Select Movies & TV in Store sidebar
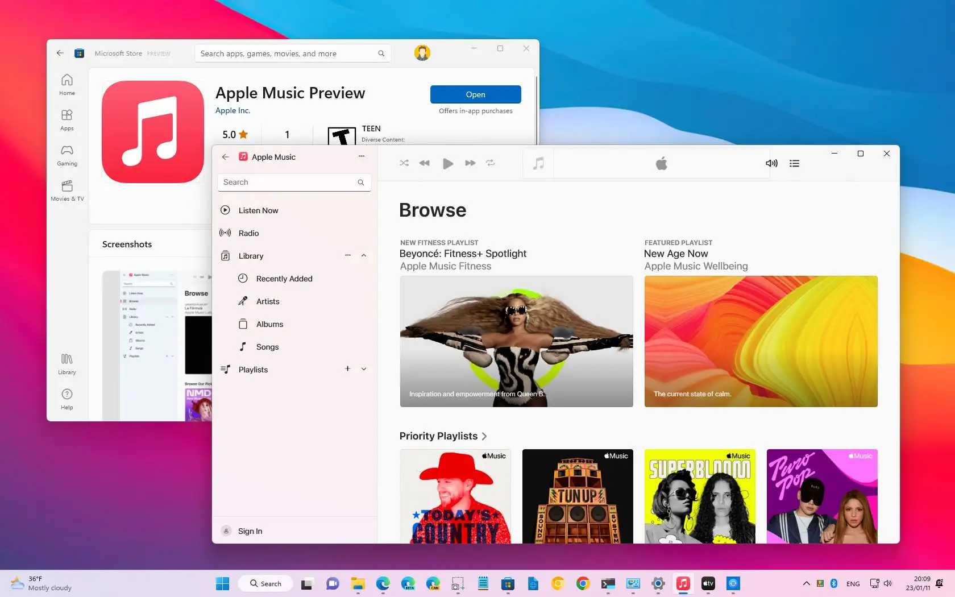The width and height of the screenshot is (955, 597). (x=67, y=191)
